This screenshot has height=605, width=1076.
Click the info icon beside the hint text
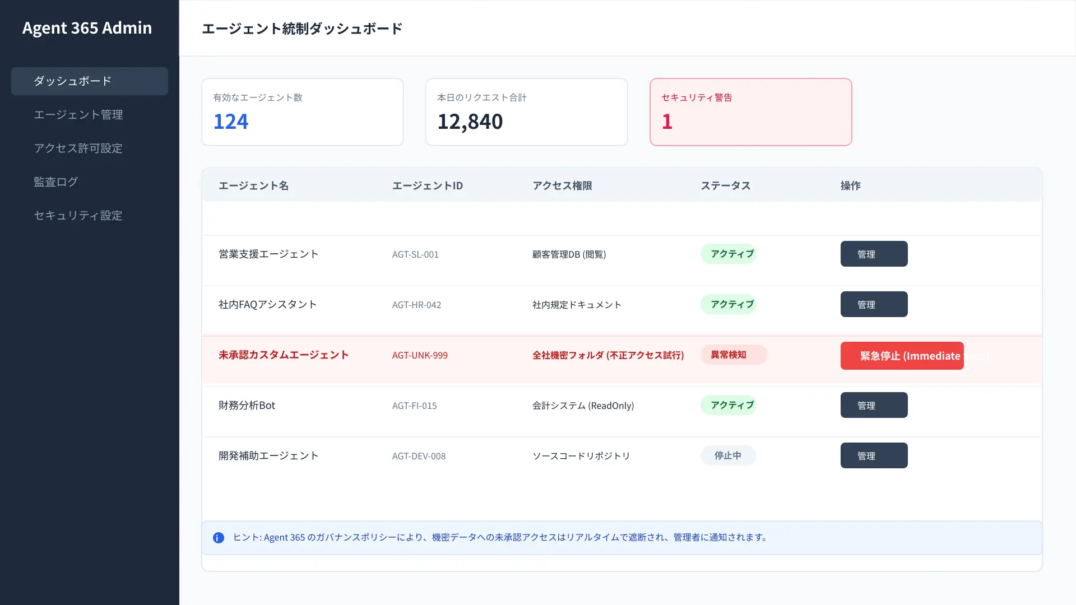click(219, 538)
